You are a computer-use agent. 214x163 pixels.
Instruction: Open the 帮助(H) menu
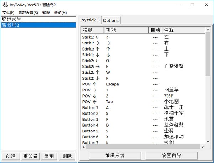tap(60, 12)
